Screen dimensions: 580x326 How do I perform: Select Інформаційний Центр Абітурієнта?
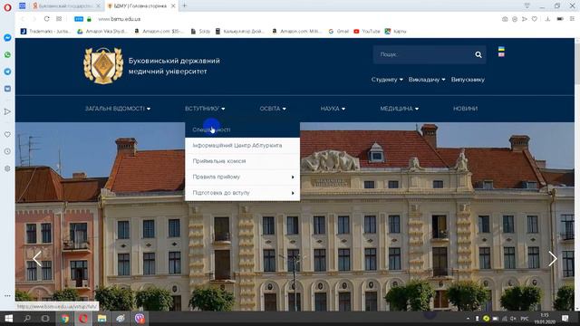pos(242,146)
